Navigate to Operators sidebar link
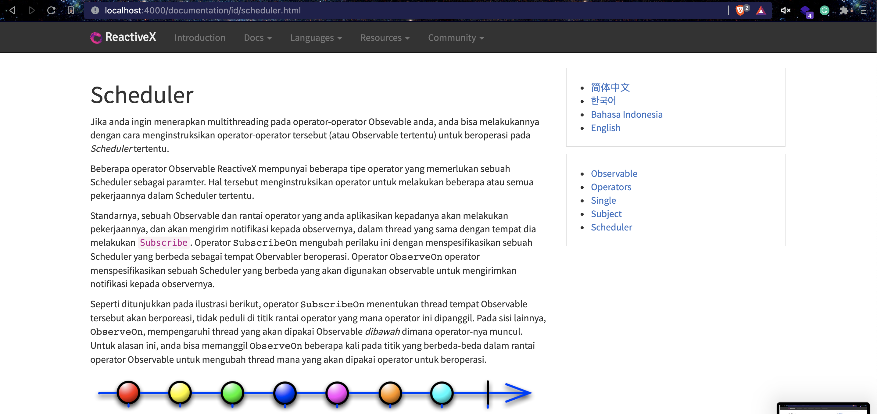 611,187
